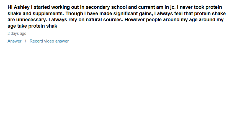The image size is (237, 127).
Task: Click the phrase 'natural sources'
Action: pyautogui.click(x=104, y=20)
